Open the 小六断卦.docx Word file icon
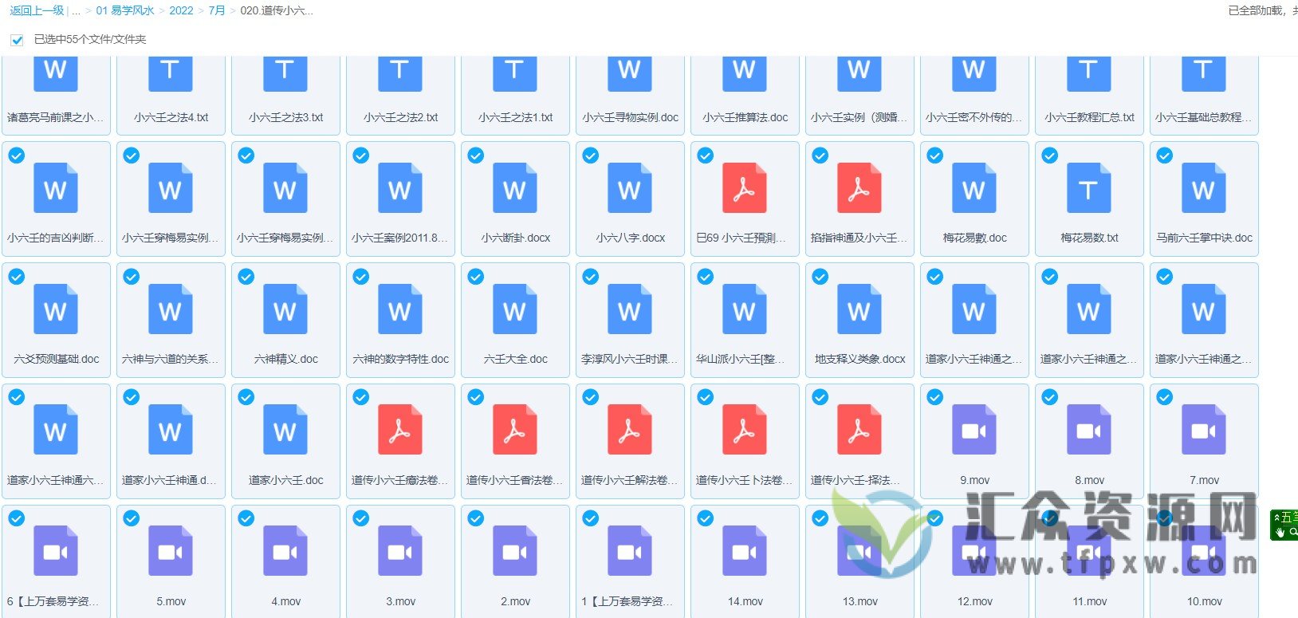 pyautogui.click(x=514, y=189)
